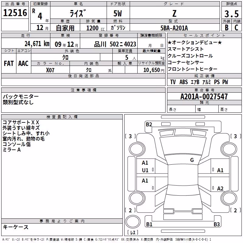Select the バックモニター note

tap(21, 97)
